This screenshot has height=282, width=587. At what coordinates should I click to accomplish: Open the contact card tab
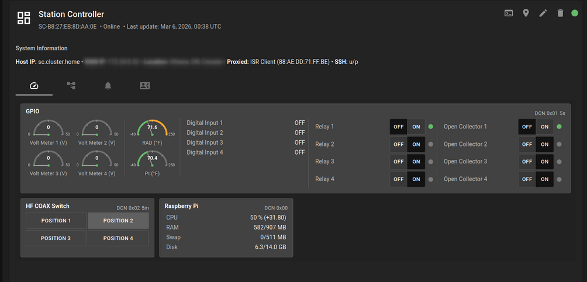pos(145,86)
